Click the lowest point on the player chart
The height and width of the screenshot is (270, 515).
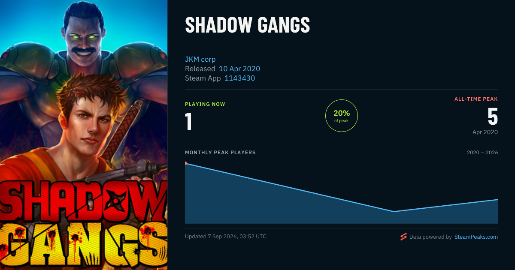pyautogui.click(x=394, y=211)
